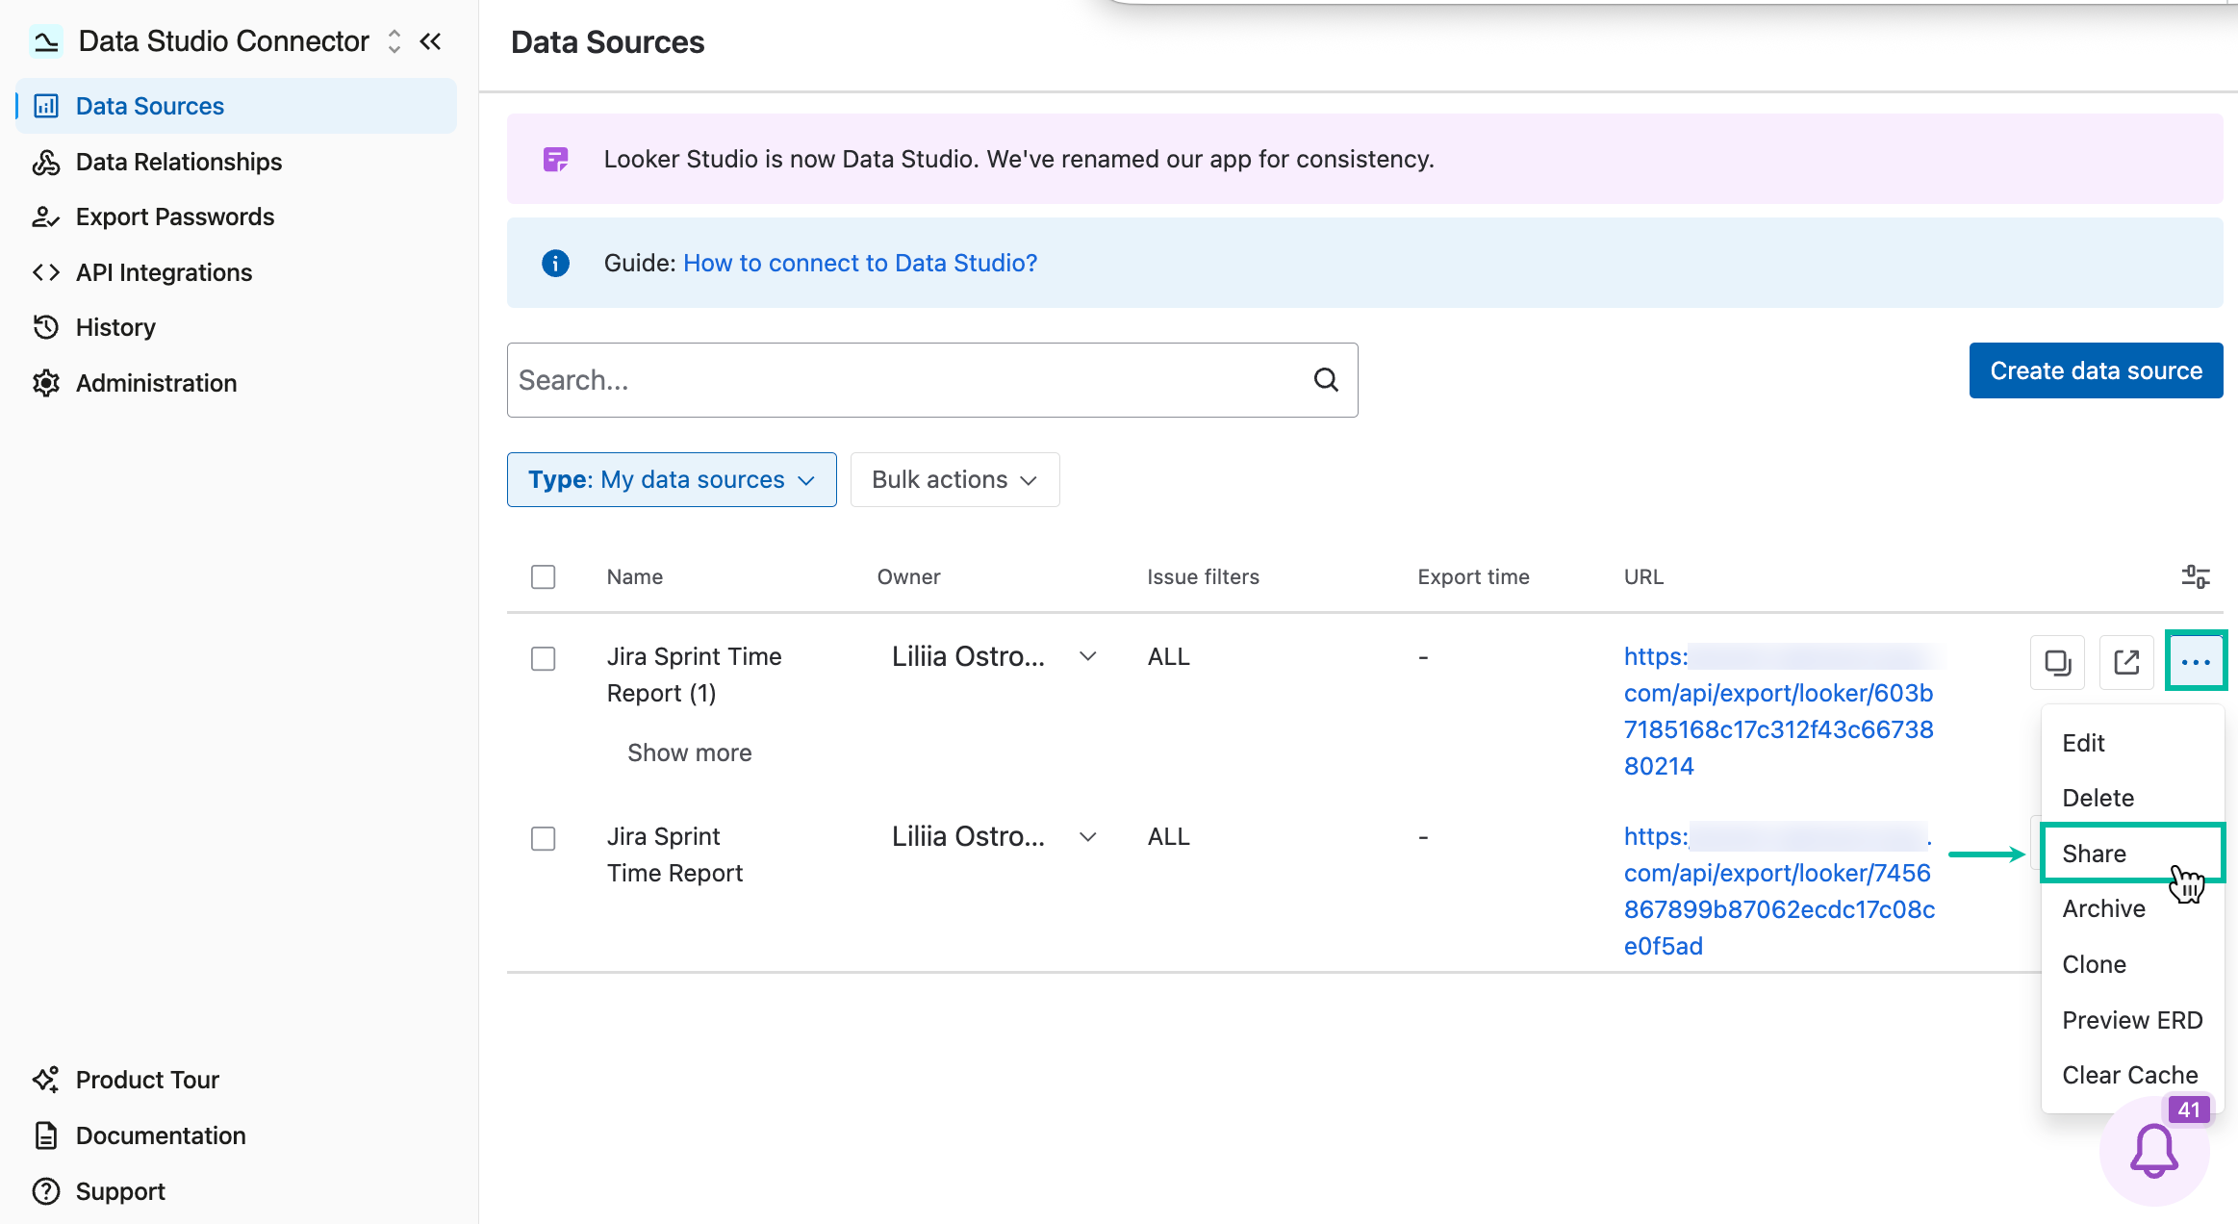Select Archive in the actions menu
The image size is (2238, 1224).
2132,908
